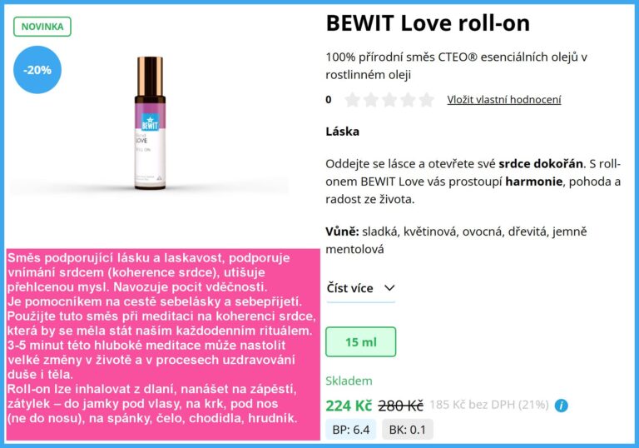Rate product with fifth star
The height and width of the screenshot is (448, 639).
click(x=427, y=100)
